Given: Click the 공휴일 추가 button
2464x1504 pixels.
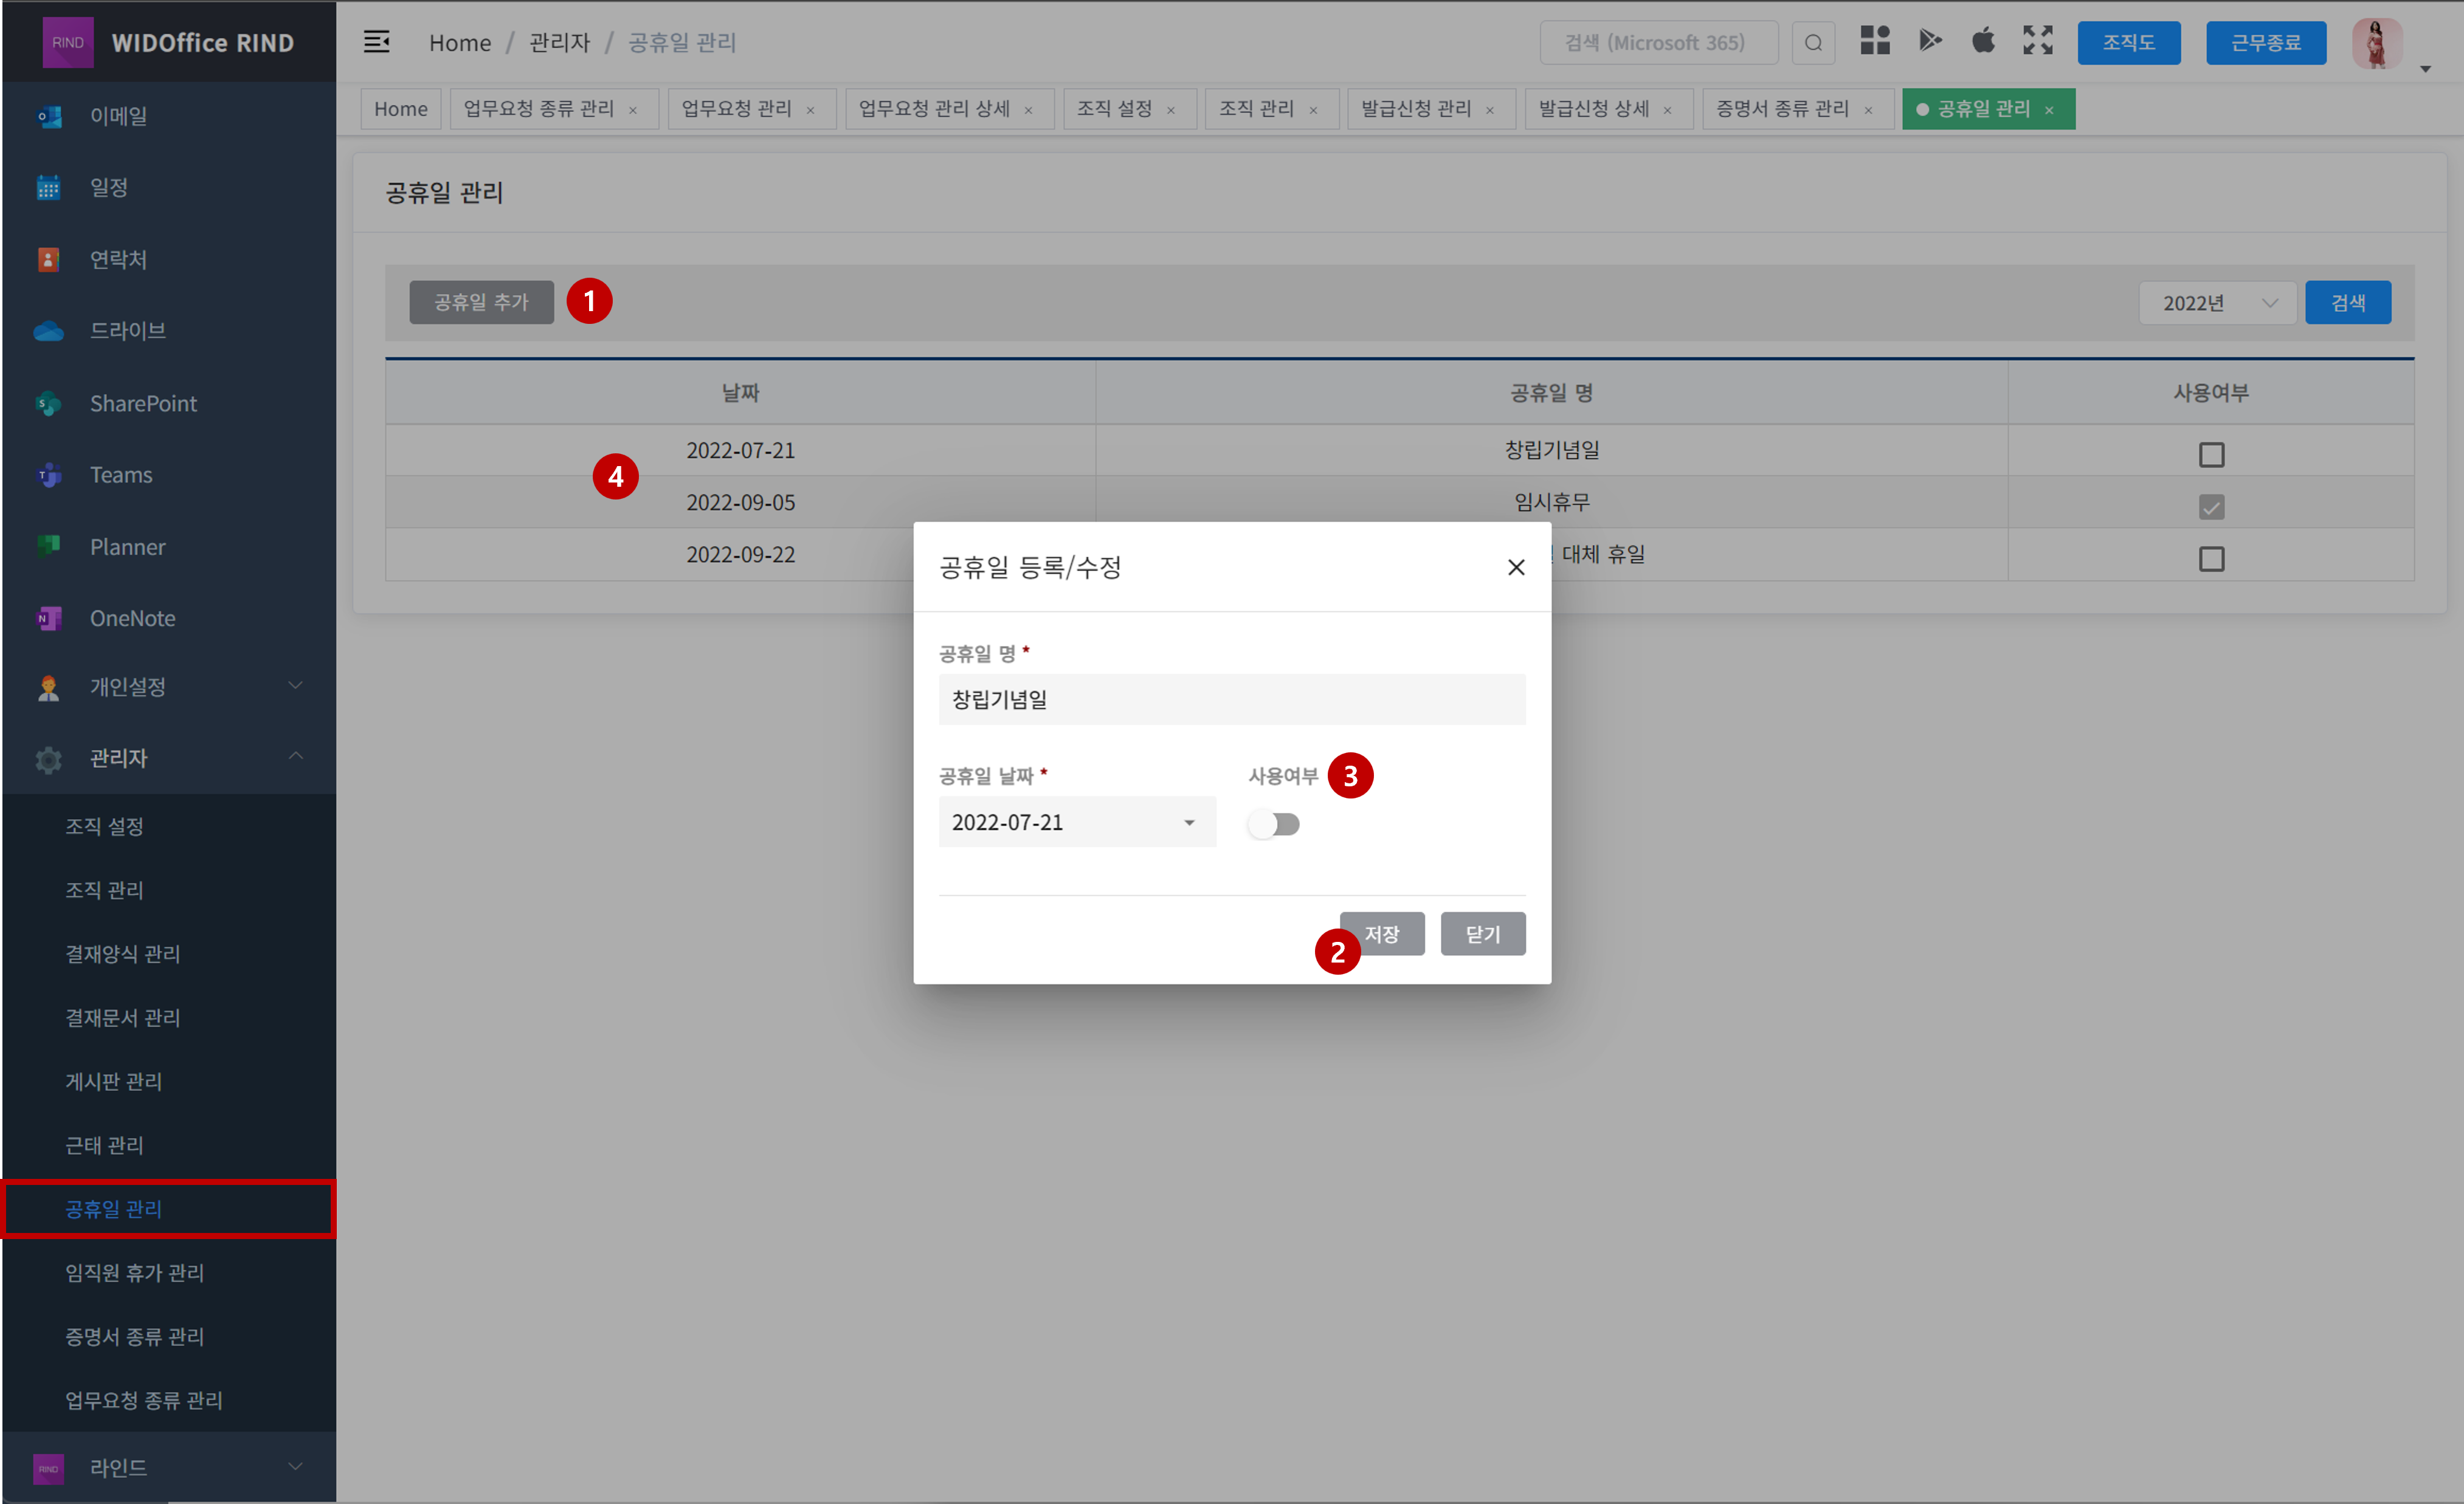Looking at the screenshot, I should (481, 301).
